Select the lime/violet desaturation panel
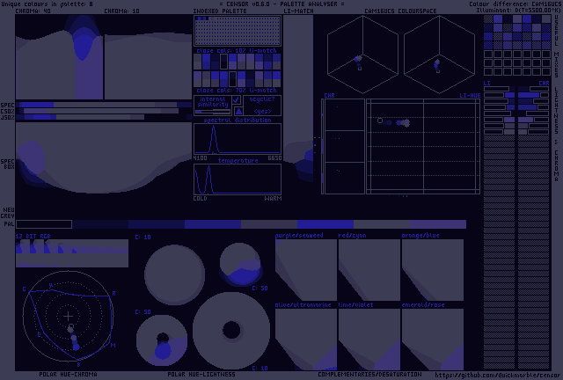 click(x=369, y=339)
